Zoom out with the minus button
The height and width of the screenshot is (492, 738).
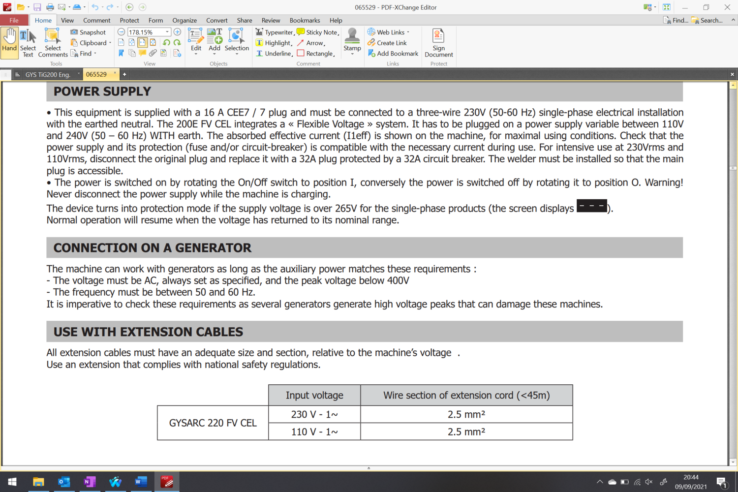[121, 32]
